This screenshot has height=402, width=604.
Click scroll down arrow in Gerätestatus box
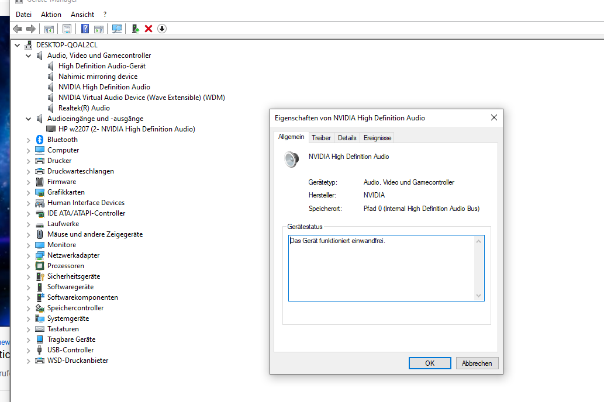[478, 295]
